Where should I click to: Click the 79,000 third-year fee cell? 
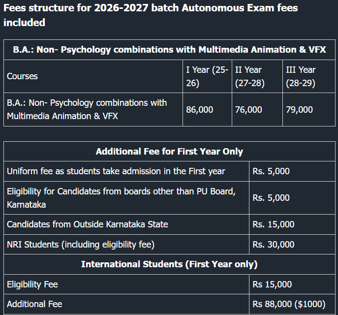pos(299,109)
